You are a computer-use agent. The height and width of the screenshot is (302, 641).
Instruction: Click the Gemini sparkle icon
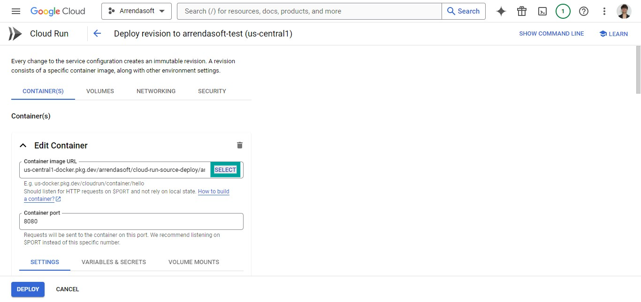pos(501,11)
